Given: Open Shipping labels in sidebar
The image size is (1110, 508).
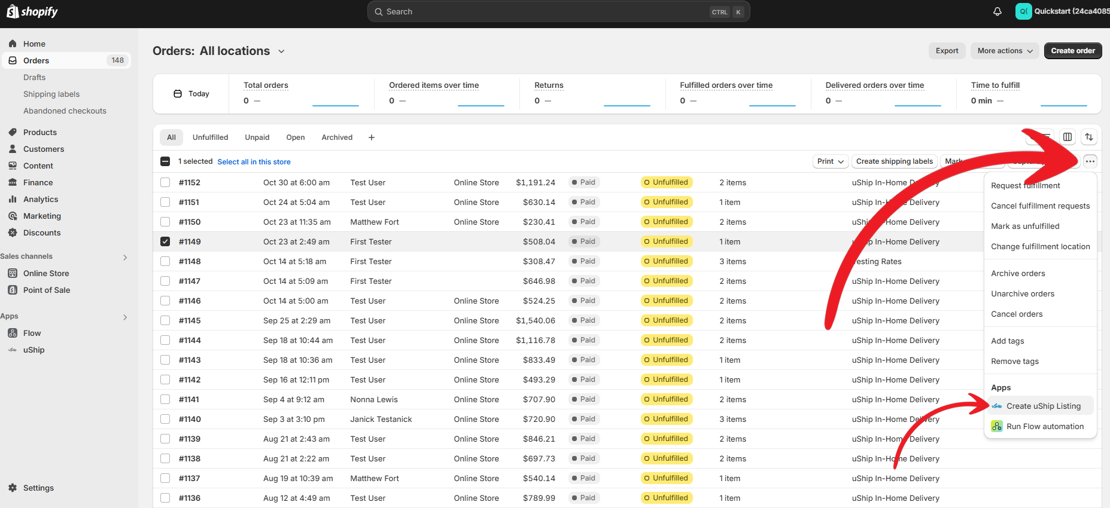Looking at the screenshot, I should tap(51, 94).
